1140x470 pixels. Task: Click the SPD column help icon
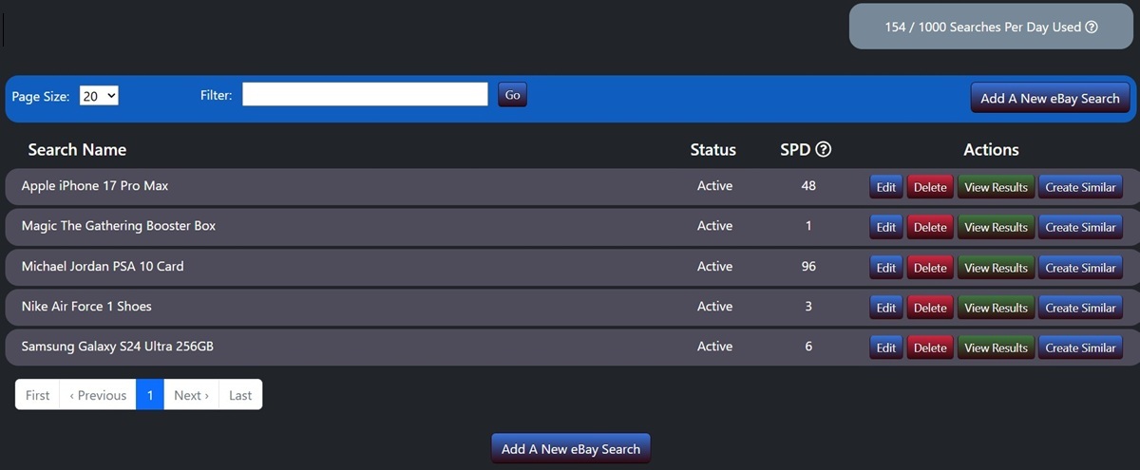824,149
